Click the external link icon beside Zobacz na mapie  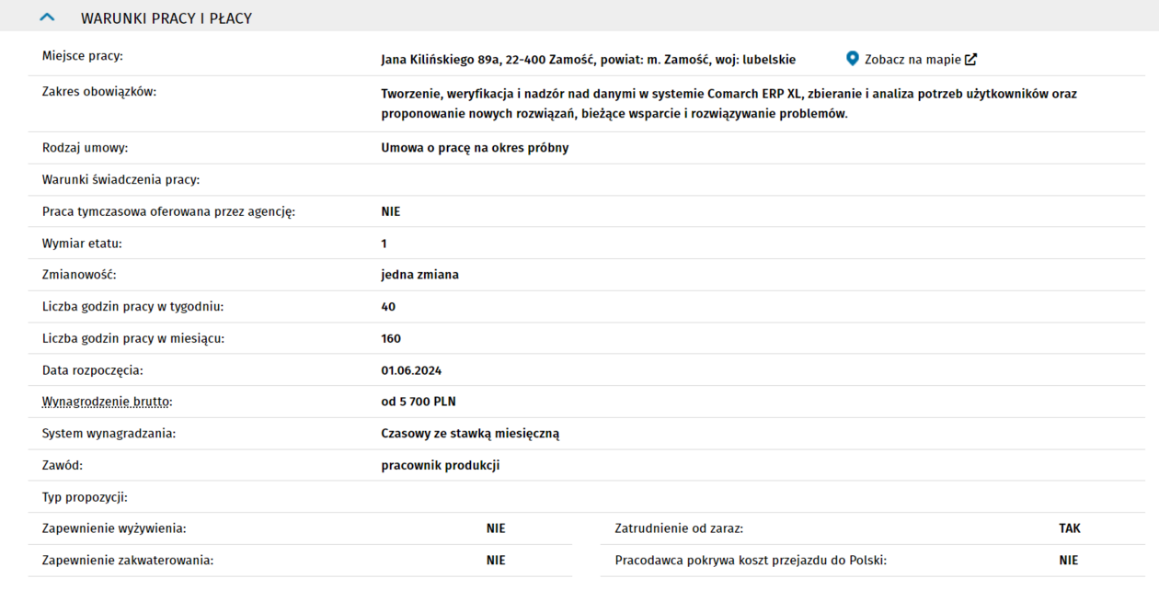(x=970, y=60)
